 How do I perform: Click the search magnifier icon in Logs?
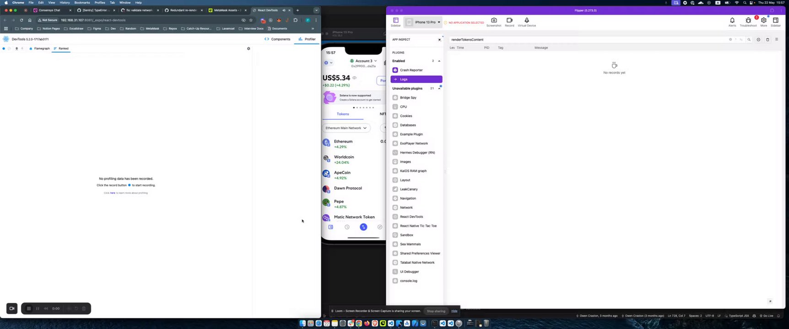pyautogui.click(x=749, y=40)
